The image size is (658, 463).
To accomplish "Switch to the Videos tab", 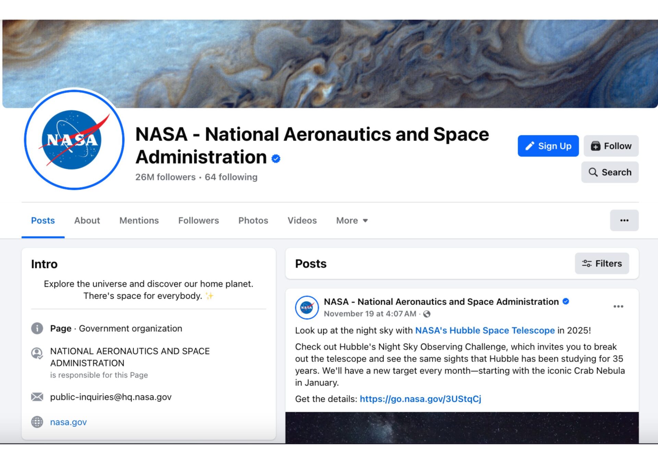I will (x=302, y=220).
